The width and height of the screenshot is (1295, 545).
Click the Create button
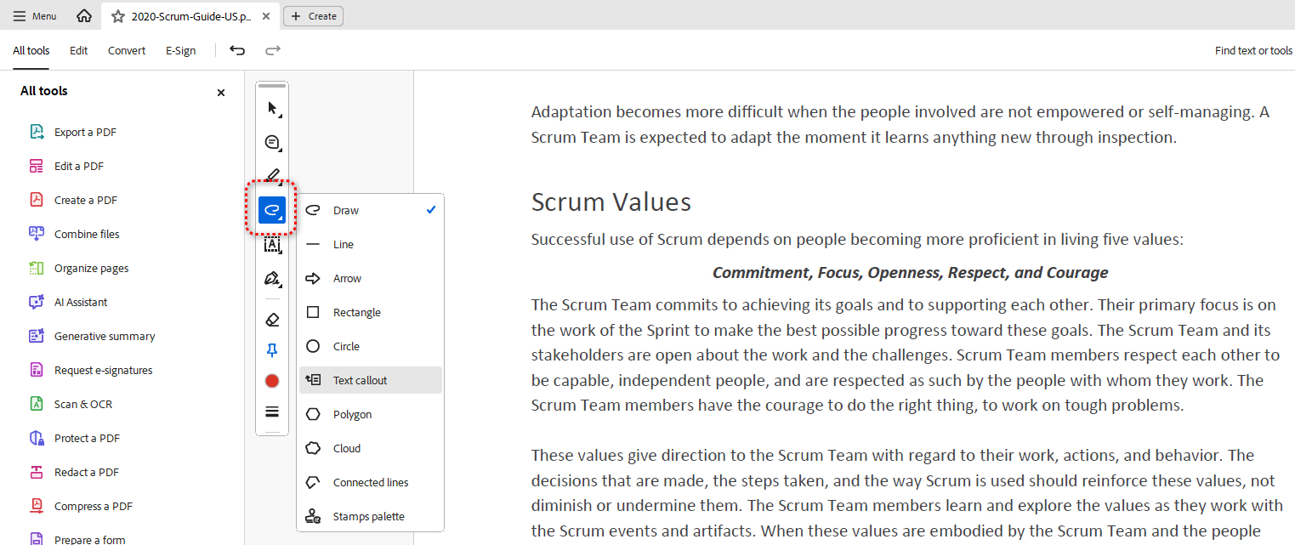tap(313, 16)
